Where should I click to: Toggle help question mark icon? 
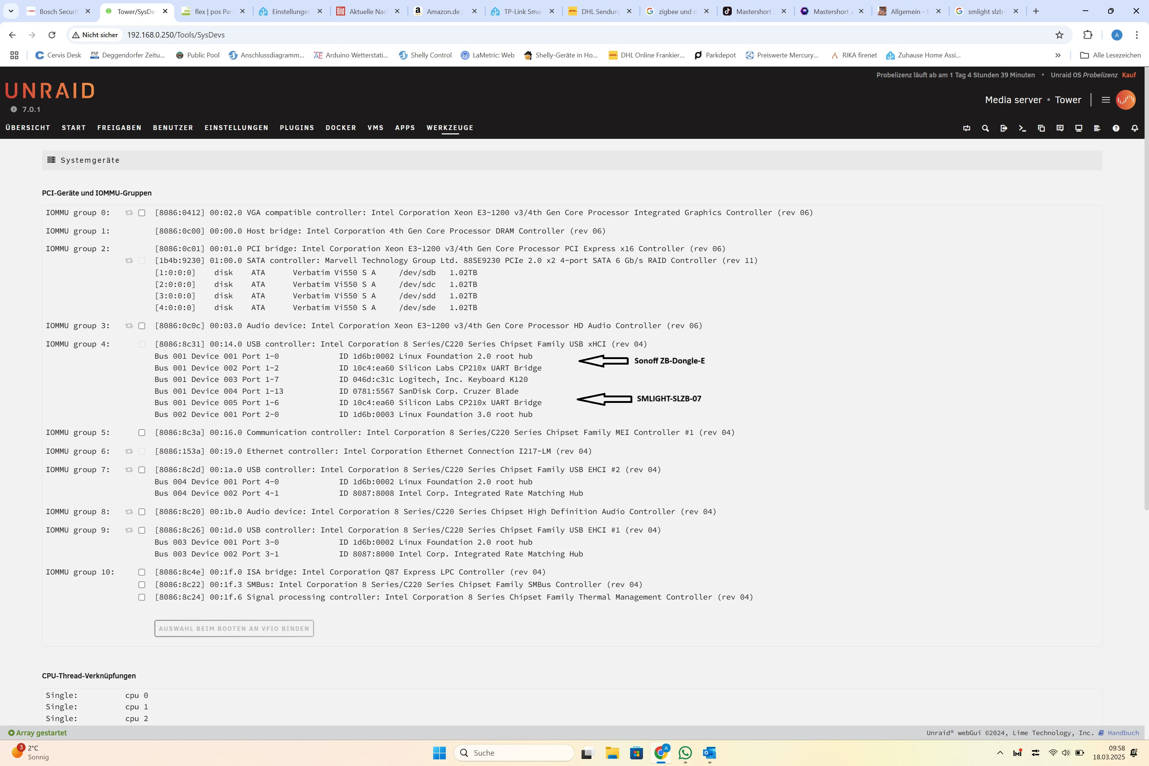pos(1116,128)
